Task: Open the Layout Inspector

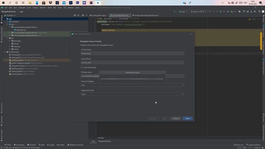Action: [253, 145]
